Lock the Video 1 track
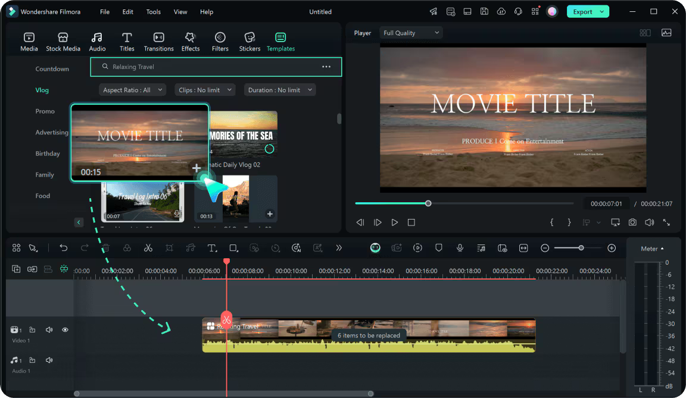686x398 pixels. pos(32,330)
